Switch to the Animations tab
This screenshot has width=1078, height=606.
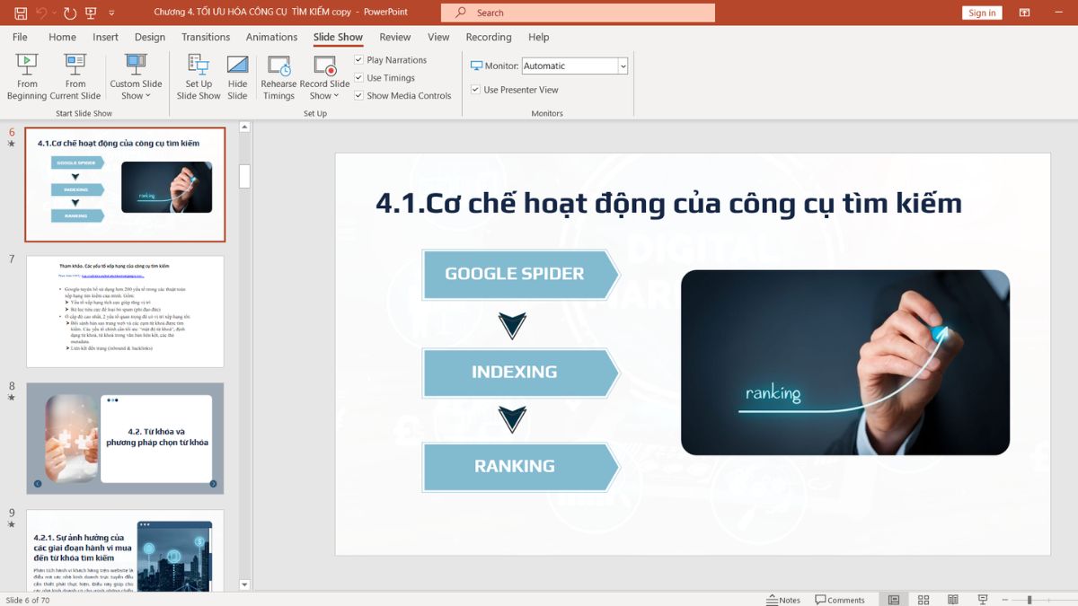pos(271,37)
